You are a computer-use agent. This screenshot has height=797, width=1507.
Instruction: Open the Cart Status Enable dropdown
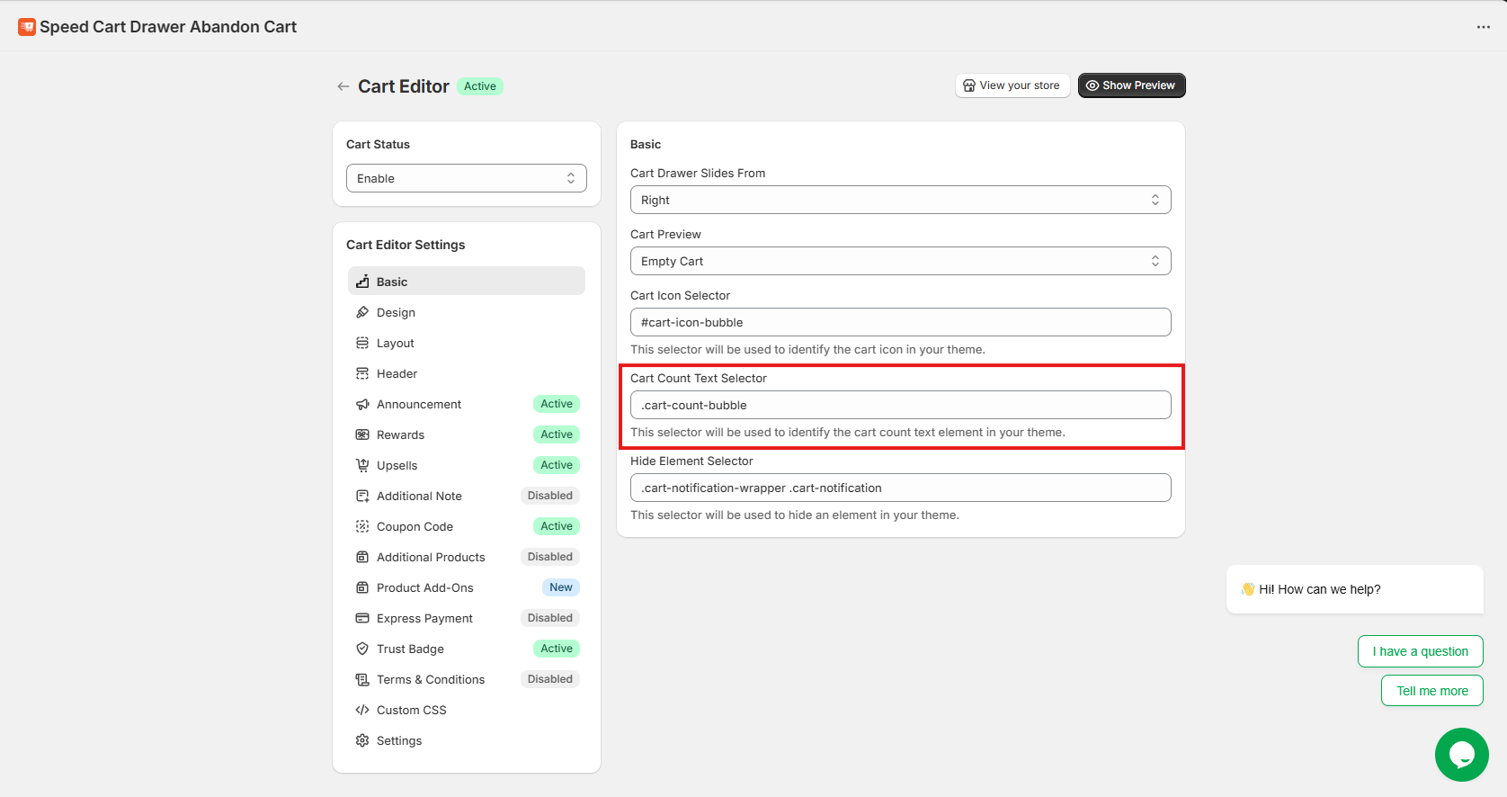(466, 178)
